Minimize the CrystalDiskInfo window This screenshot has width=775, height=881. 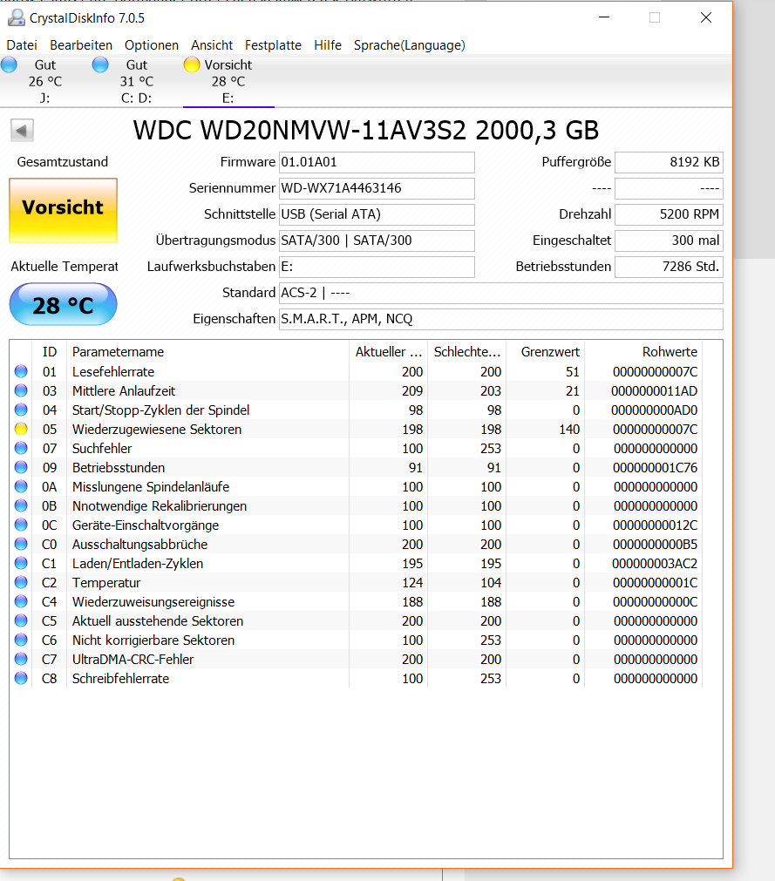pyautogui.click(x=604, y=17)
